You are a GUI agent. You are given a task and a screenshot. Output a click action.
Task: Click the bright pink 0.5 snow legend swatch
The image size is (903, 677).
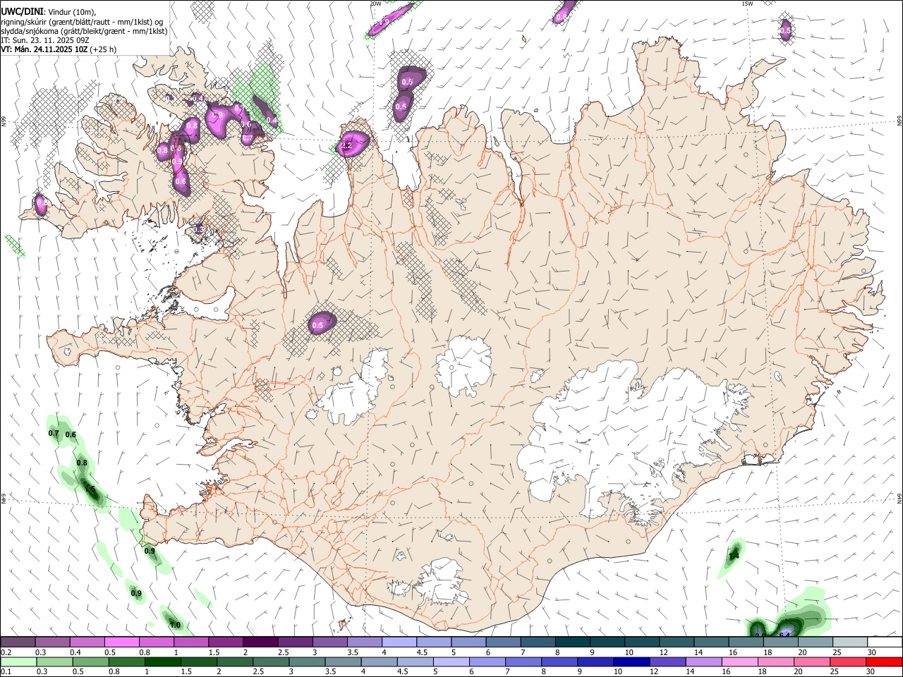(x=121, y=642)
